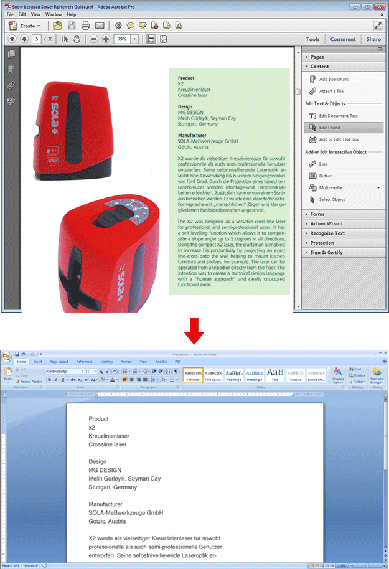Screen dimensions: 389x569
Task: Open the Create dropdown in Acrobat
Action: pyautogui.click(x=25, y=26)
